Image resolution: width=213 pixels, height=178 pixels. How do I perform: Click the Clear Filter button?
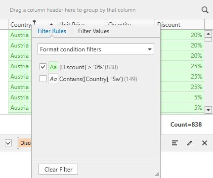58,169
